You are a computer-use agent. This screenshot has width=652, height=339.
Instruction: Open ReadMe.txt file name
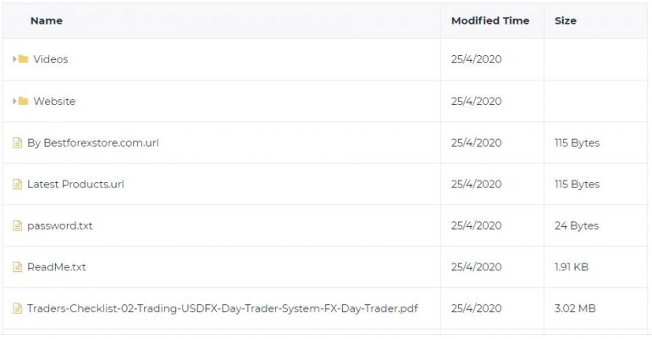click(56, 267)
